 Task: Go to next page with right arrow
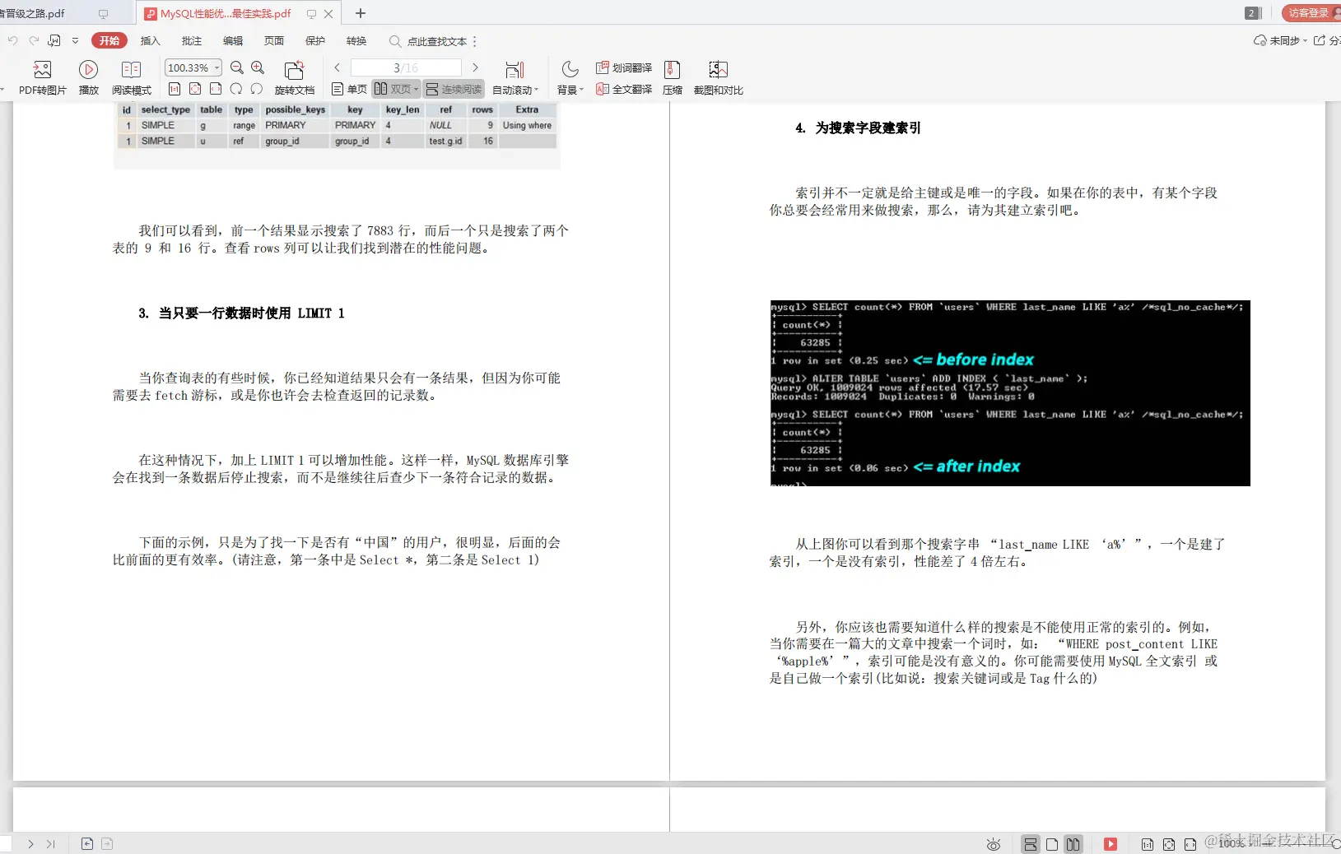(x=477, y=67)
